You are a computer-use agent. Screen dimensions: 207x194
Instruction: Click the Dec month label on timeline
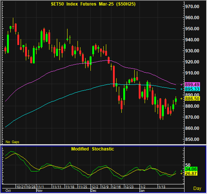(x=94, y=191)
